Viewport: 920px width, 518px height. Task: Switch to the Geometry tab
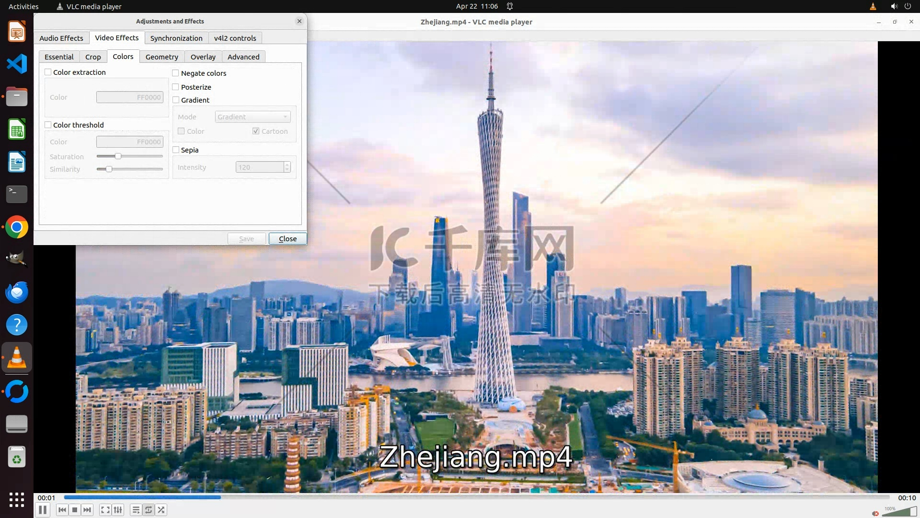pos(161,57)
